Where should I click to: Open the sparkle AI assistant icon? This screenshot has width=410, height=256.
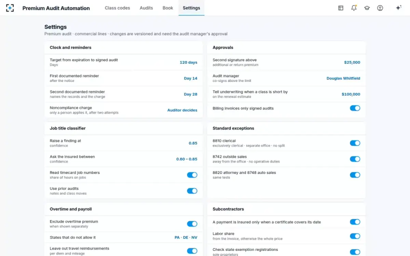pos(398,8)
